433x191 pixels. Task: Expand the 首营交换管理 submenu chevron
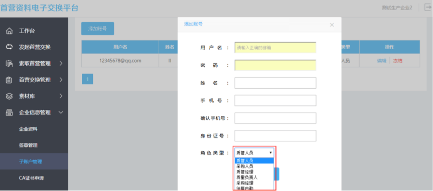click(x=61, y=80)
